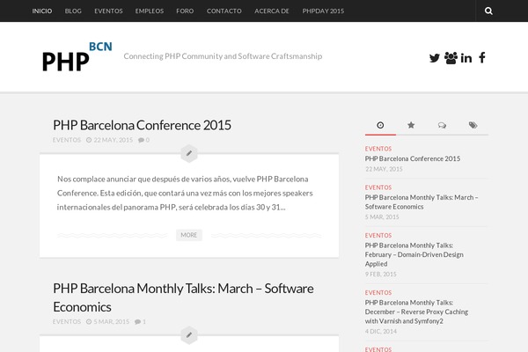Open main title Monthly Talks: March – Software Economics
Screen dimensions: 528x352
point(183,297)
